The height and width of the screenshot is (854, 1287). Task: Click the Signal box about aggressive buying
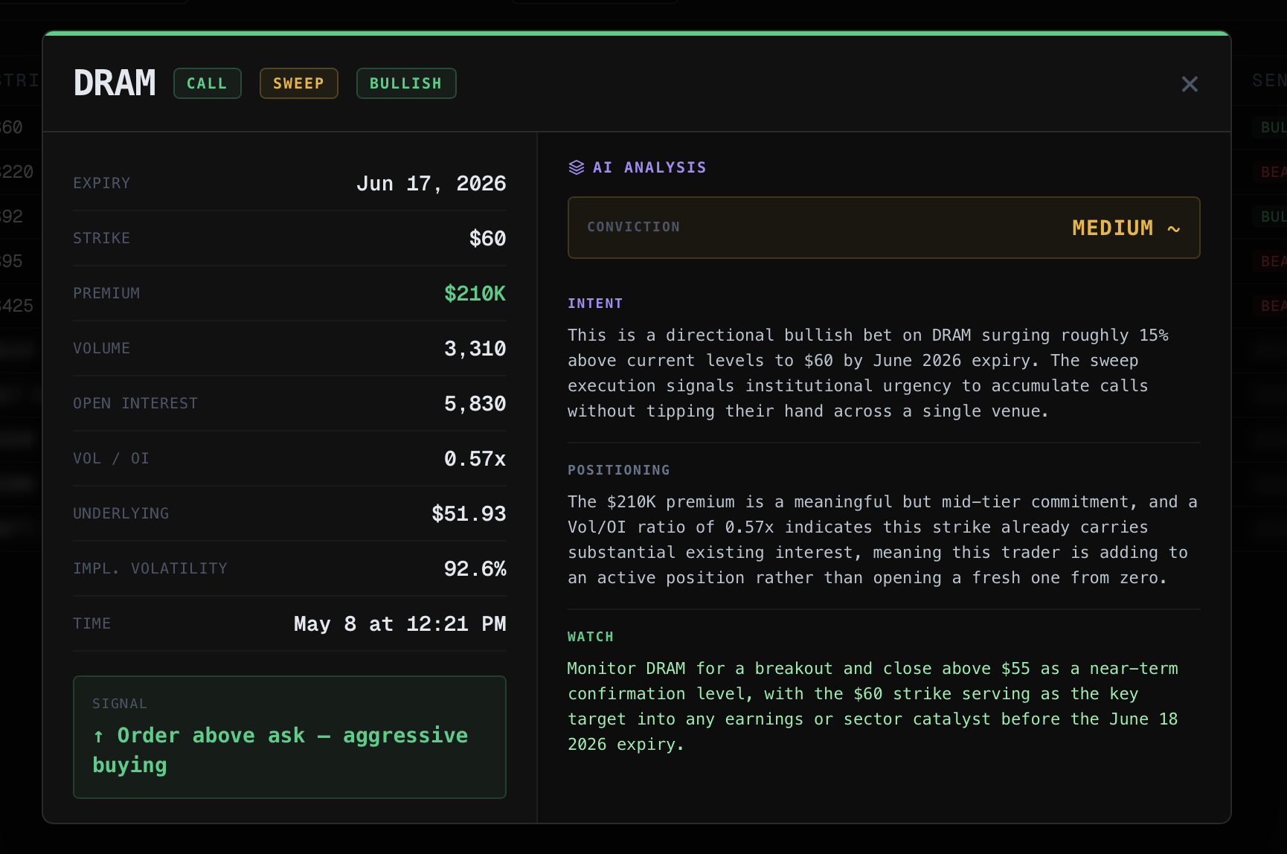click(x=289, y=737)
